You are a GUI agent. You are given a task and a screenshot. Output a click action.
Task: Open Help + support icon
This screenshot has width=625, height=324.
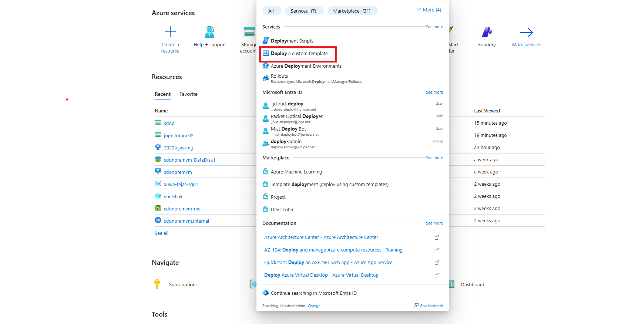pyautogui.click(x=210, y=32)
